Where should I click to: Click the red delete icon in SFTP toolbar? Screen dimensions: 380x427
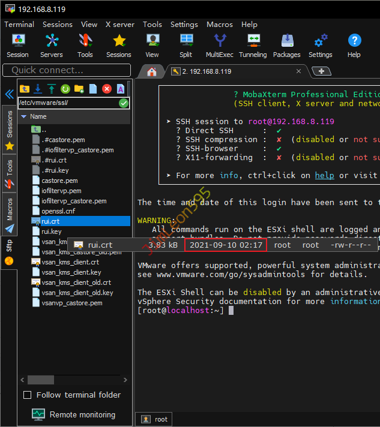tap(107, 89)
